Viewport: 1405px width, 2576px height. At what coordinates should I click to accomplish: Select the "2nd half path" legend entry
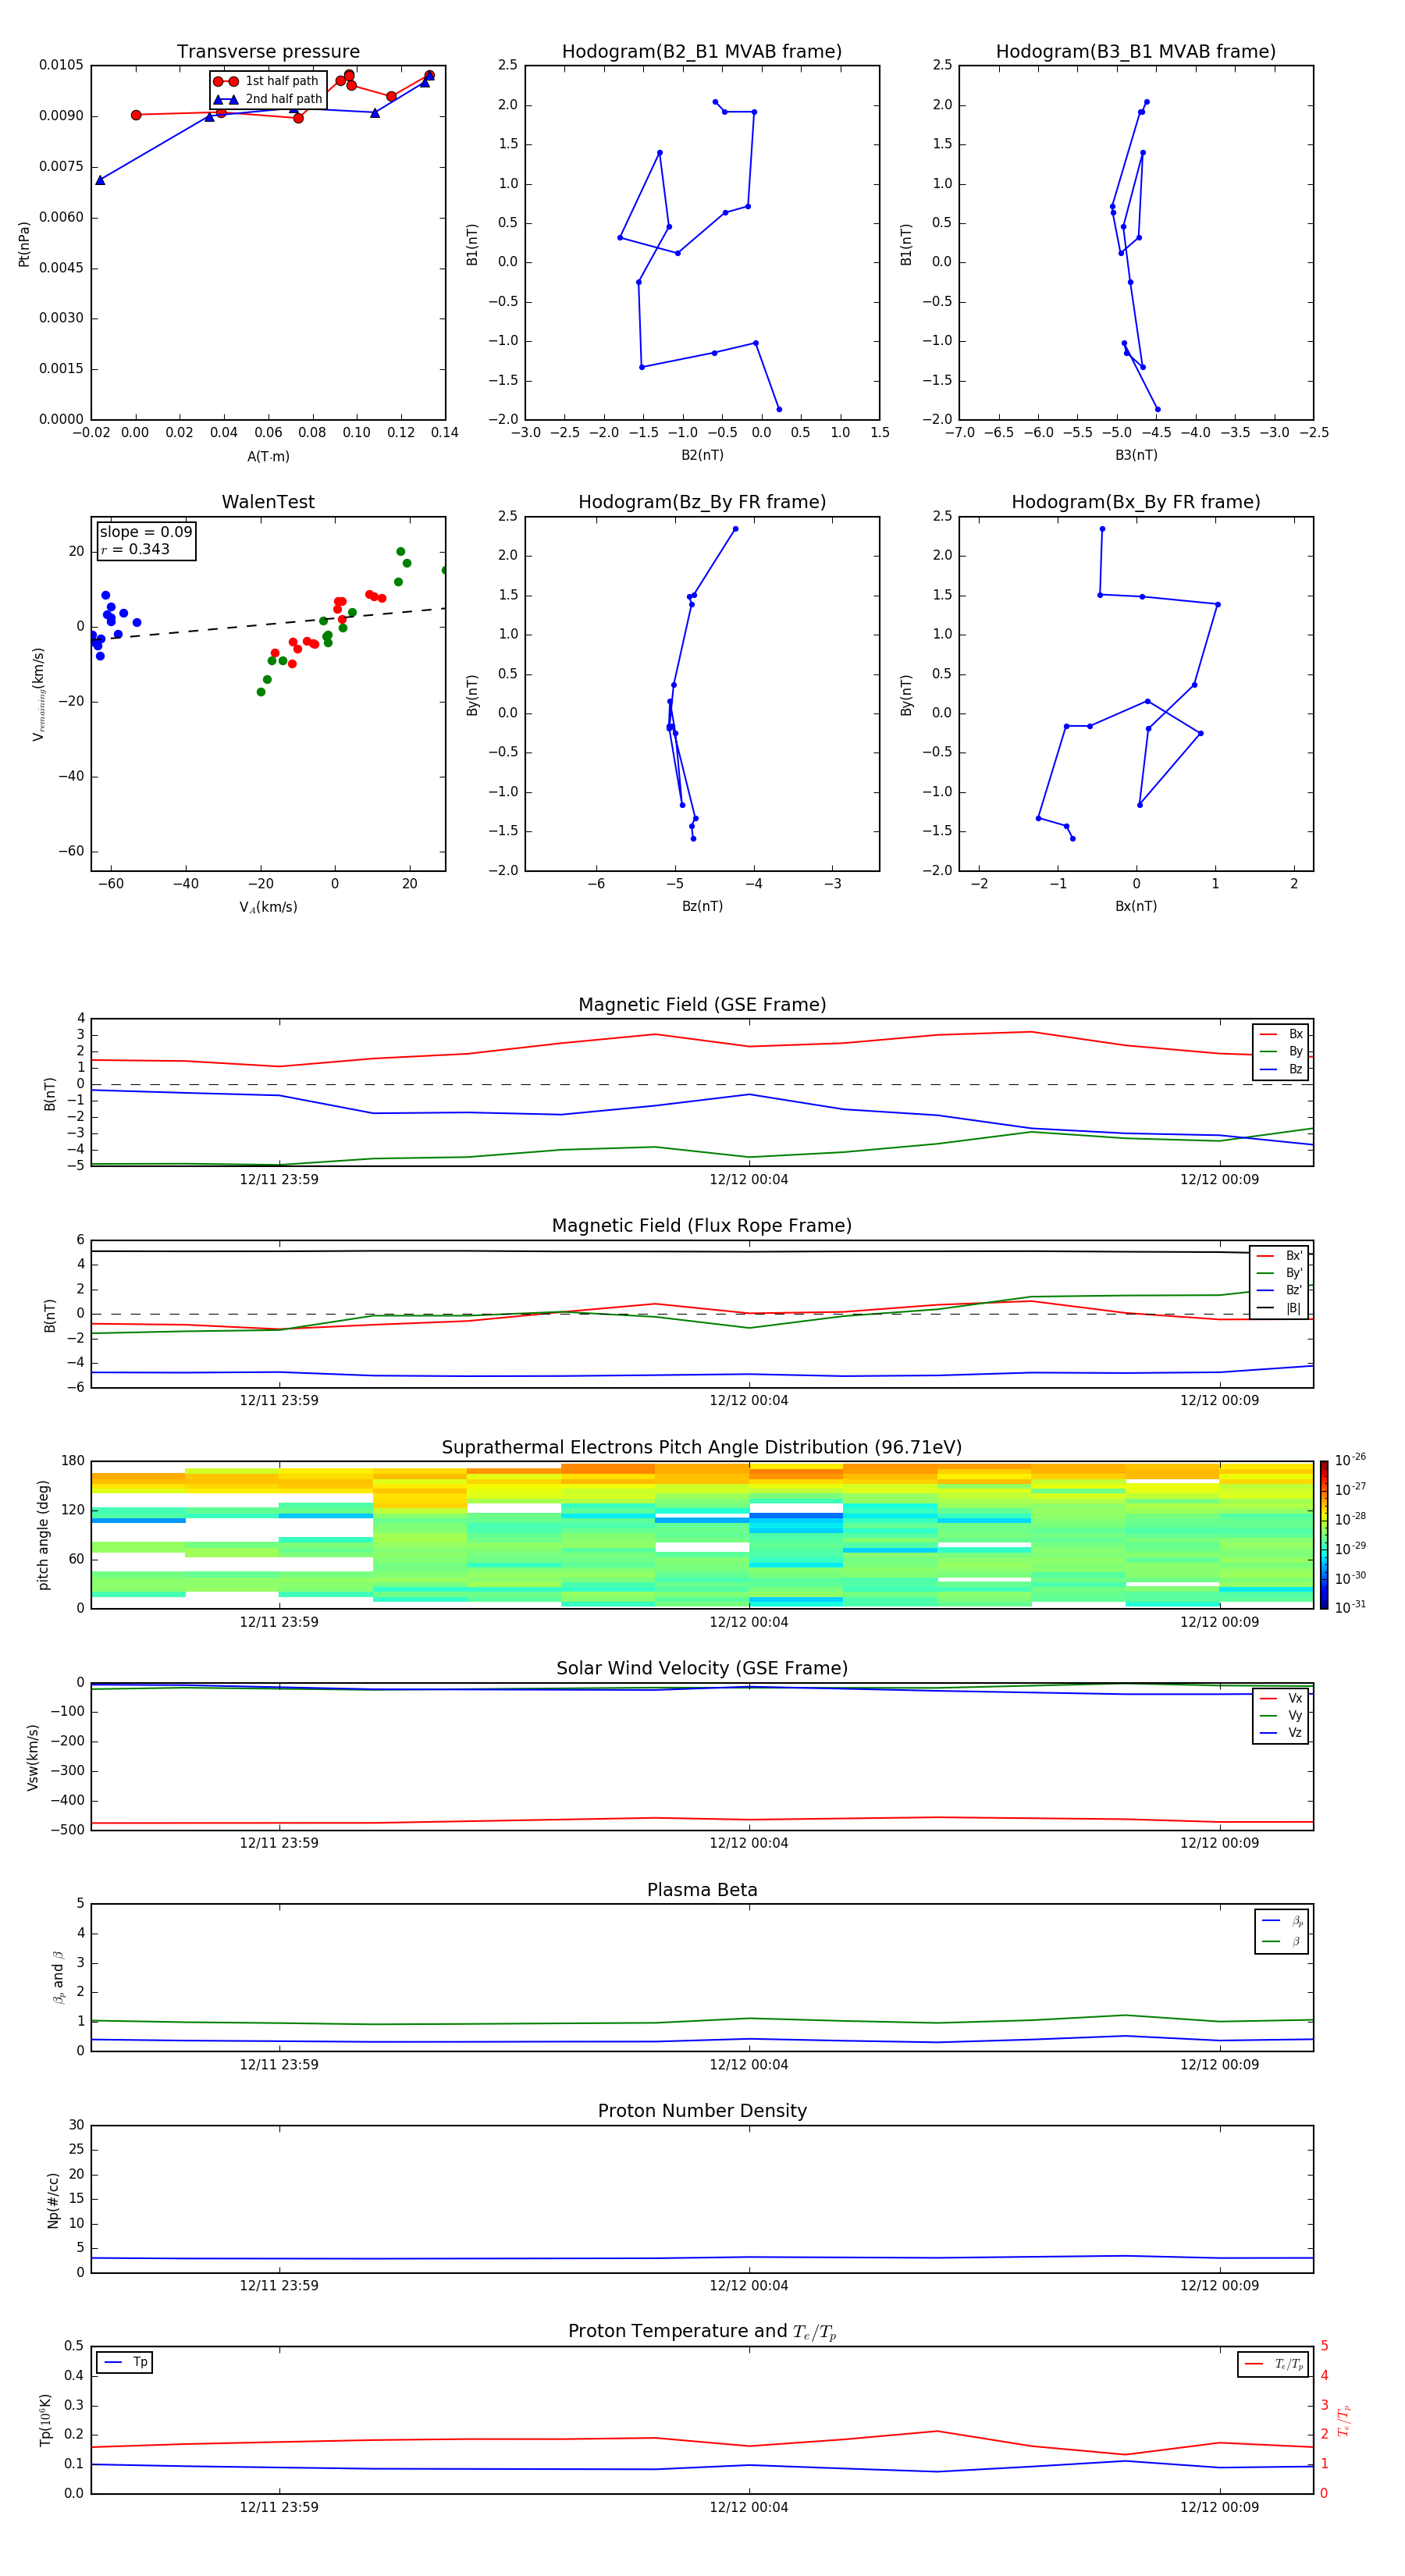coord(267,99)
